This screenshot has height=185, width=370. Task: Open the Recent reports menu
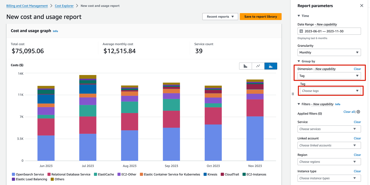coord(220,17)
